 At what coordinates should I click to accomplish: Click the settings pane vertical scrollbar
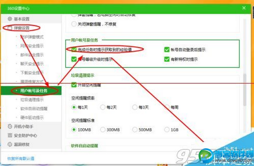pyautogui.click(x=245, y=90)
